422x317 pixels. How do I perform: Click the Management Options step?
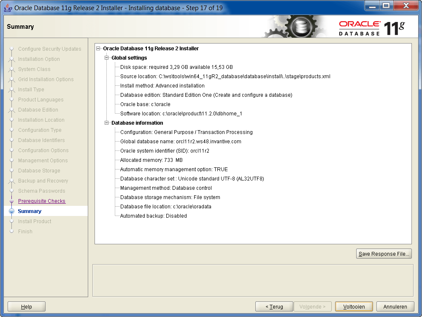click(43, 160)
